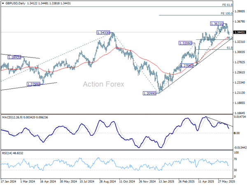Select the 1.27060 price label

pyautogui.click(x=186, y=66)
